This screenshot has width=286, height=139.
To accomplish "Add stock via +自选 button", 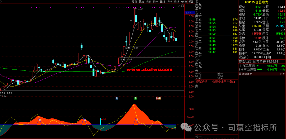I will [184, 2].
